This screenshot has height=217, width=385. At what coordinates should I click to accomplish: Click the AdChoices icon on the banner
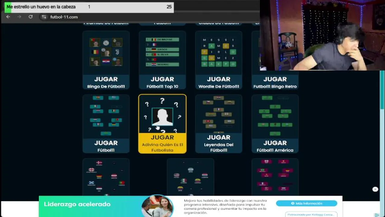pos(377,215)
